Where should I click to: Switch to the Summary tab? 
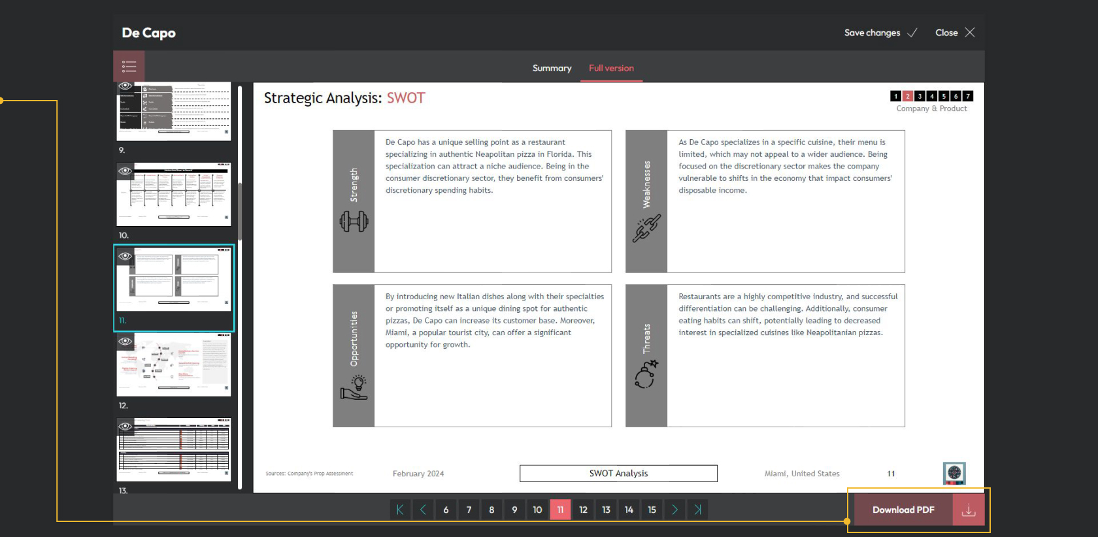tap(552, 68)
